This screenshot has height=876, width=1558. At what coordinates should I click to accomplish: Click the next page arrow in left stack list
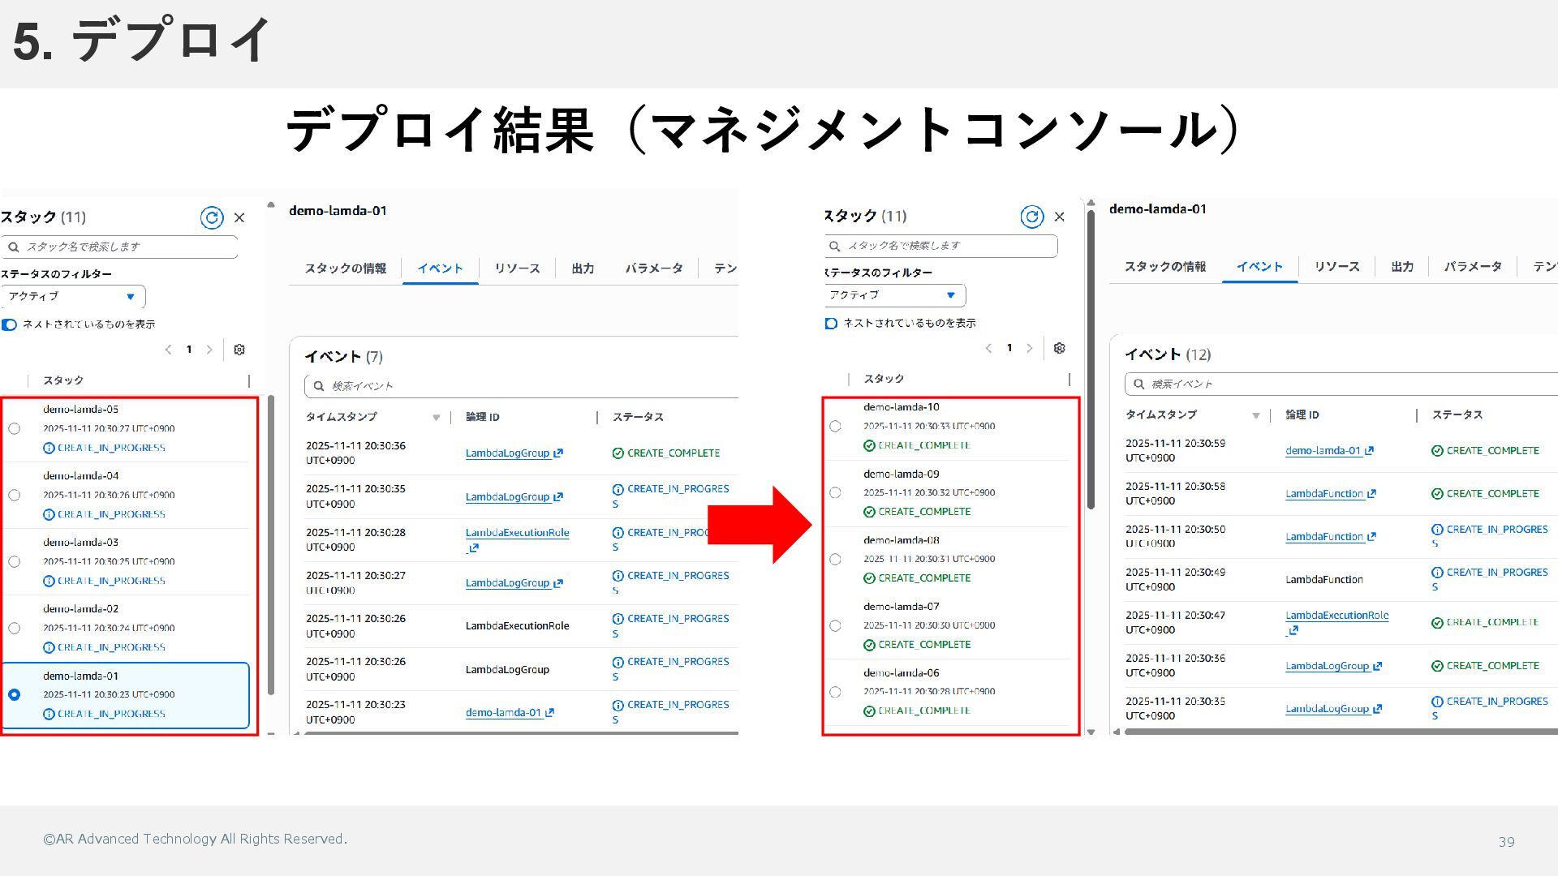point(209,350)
